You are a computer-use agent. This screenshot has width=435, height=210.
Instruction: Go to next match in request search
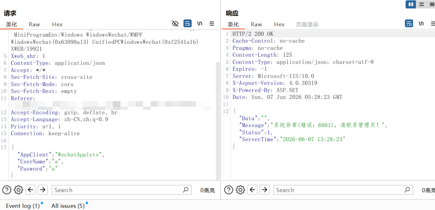tap(42, 190)
